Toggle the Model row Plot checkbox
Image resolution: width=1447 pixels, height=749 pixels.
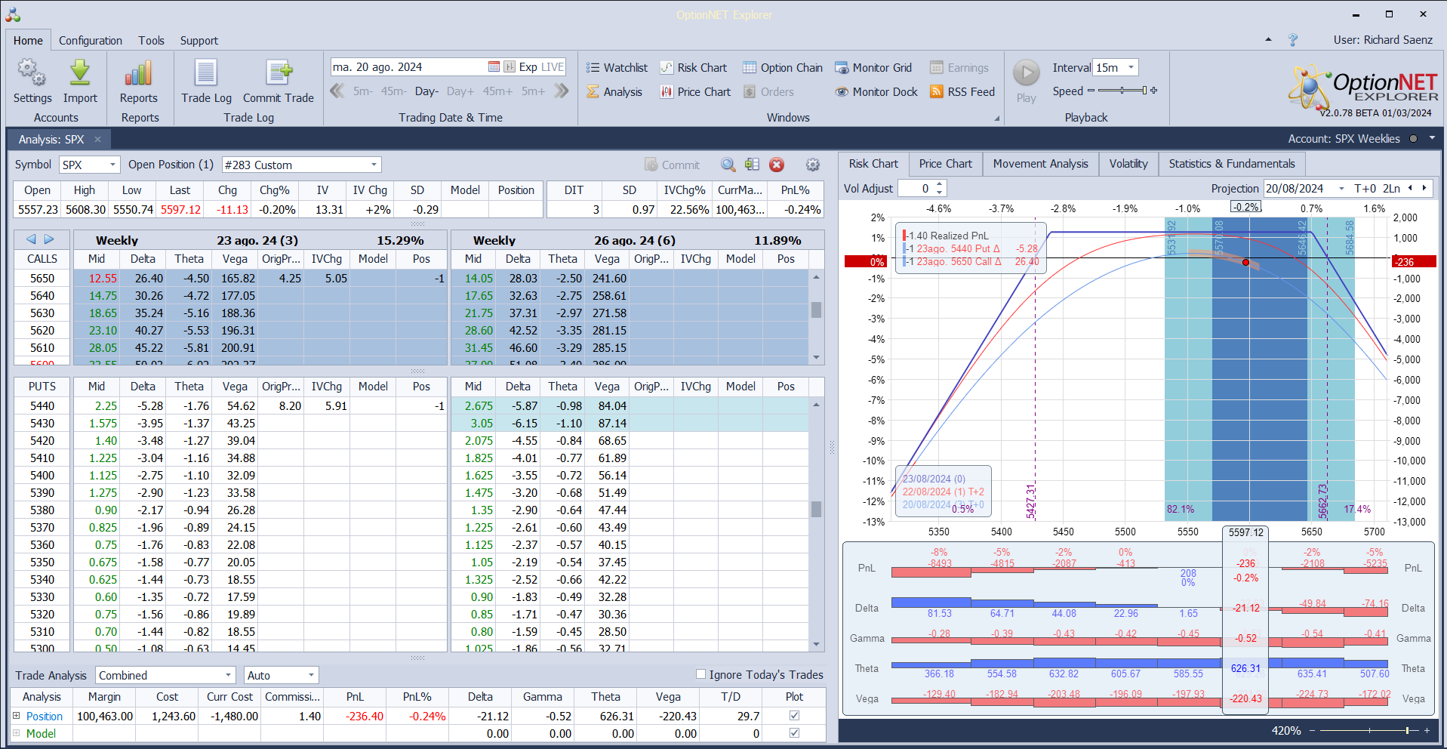(x=794, y=733)
